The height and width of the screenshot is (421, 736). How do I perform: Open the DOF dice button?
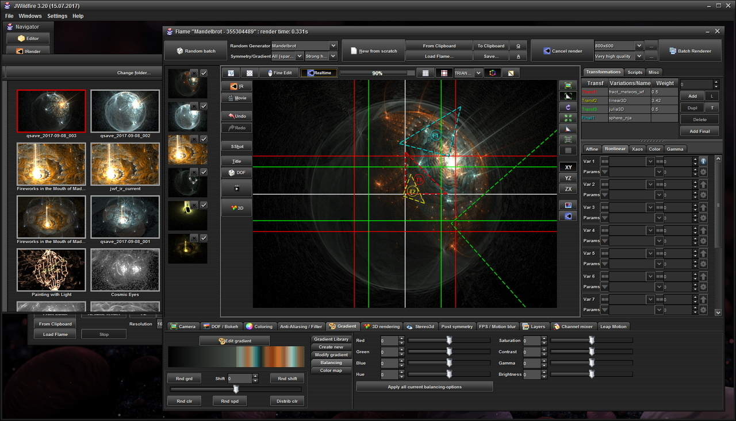click(x=236, y=172)
